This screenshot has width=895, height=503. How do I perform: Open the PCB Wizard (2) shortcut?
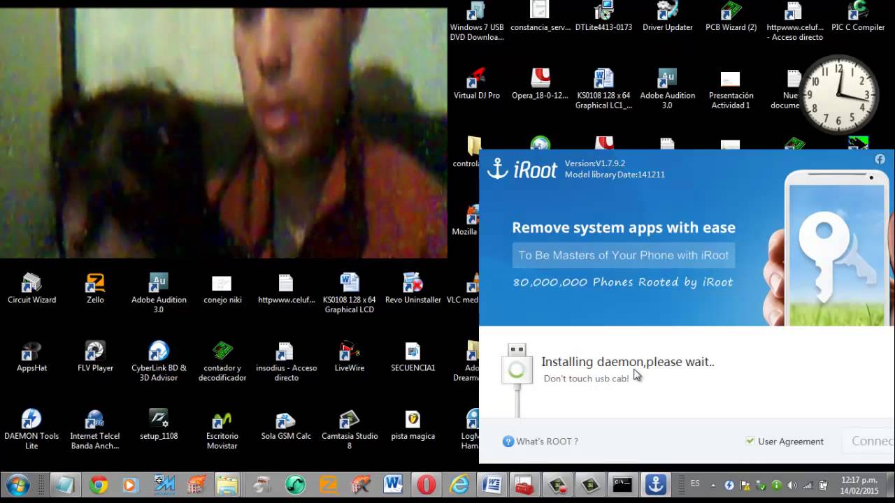click(x=731, y=16)
